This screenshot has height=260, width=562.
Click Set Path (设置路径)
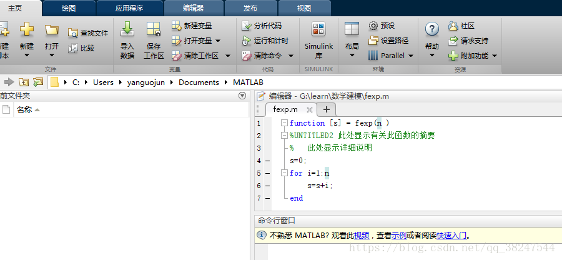pos(388,41)
